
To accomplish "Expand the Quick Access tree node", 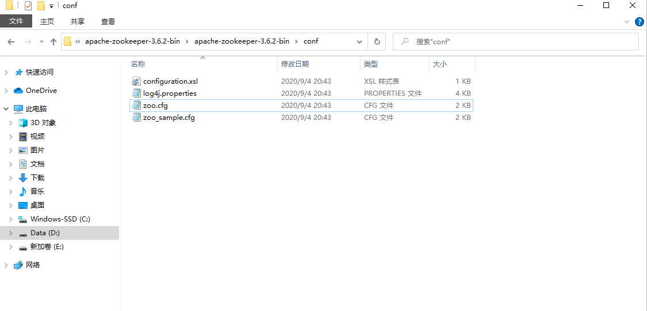I will tap(6, 72).
